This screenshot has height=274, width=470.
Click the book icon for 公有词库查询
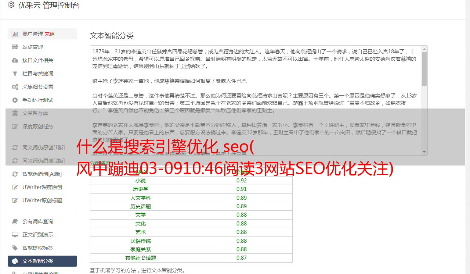coord(15,221)
